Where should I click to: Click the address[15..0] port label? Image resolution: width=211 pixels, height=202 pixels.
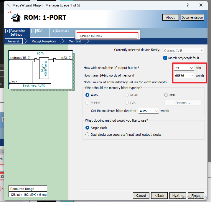[x=20, y=58]
